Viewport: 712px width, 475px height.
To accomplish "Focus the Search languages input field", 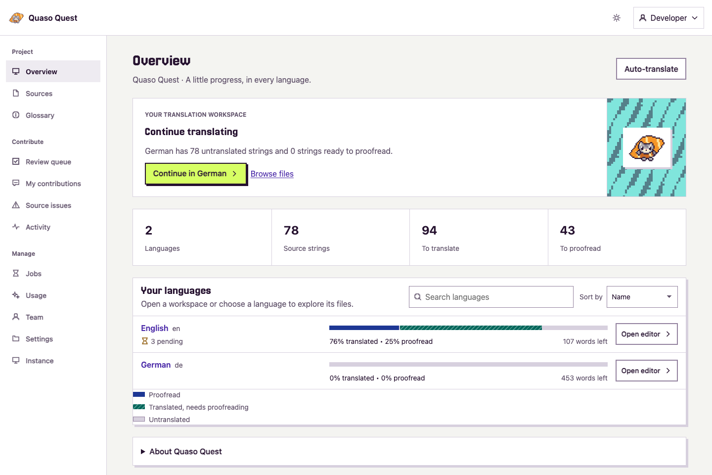I will 491,297.
